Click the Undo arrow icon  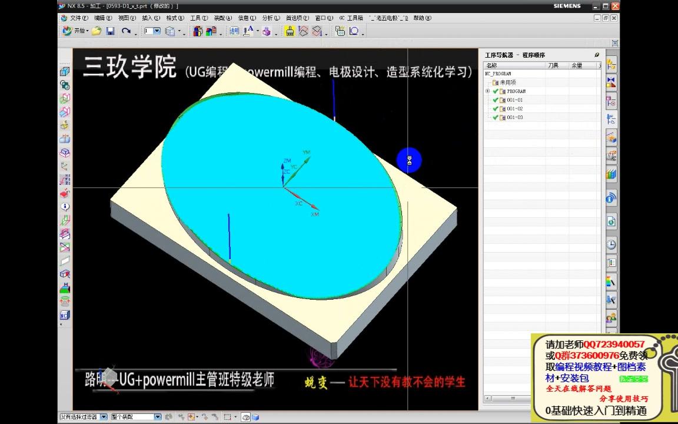click(x=127, y=31)
